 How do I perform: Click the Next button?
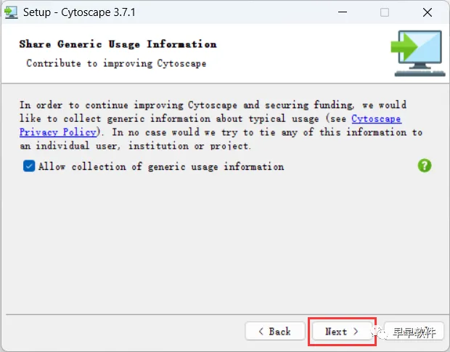342,332
